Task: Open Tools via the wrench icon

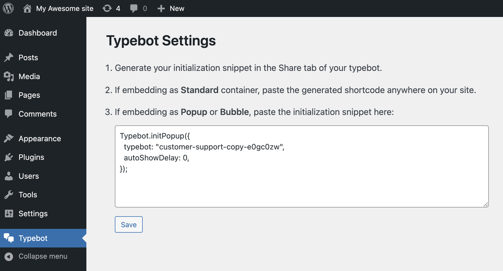Action: click(x=9, y=195)
